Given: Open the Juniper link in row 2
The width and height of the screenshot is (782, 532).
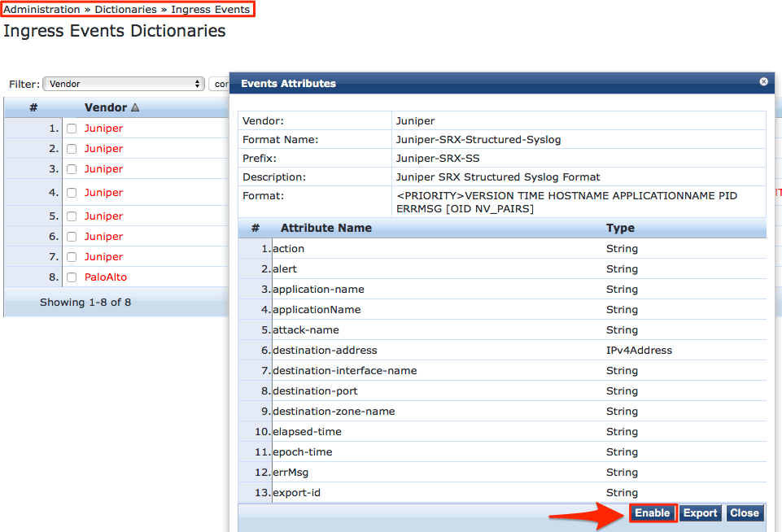Looking at the screenshot, I should (103, 149).
